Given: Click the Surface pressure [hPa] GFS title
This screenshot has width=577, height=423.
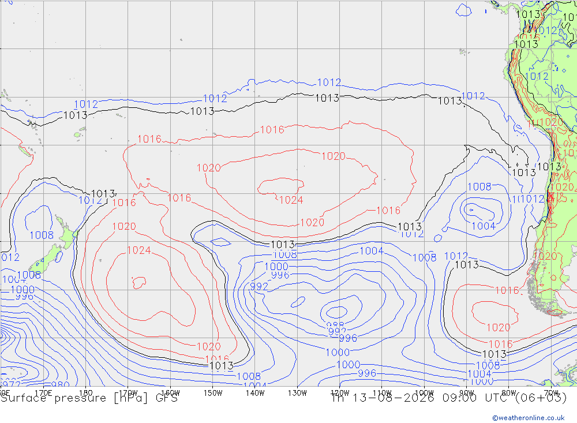Looking at the screenshot, I should point(89,398).
